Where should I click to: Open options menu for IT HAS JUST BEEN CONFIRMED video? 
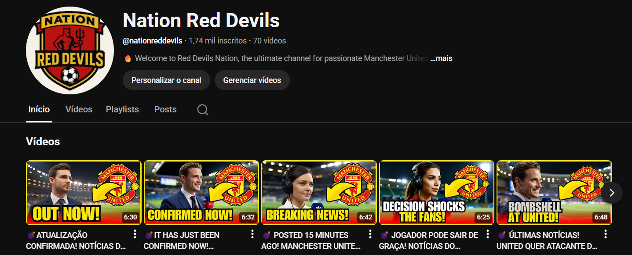(252, 234)
